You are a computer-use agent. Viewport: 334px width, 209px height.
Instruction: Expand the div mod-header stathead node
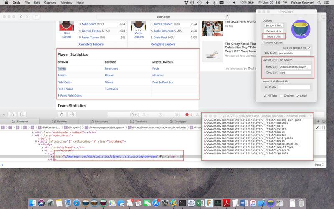[x=33, y=133]
